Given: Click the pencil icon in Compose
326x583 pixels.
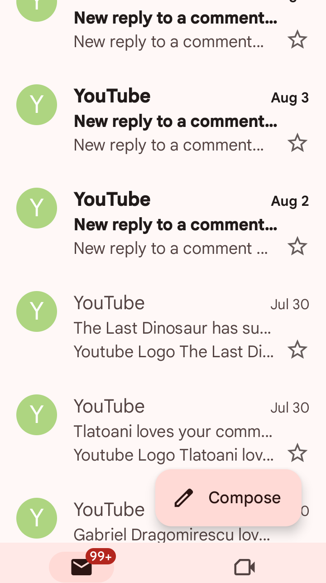Looking at the screenshot, I should (x=184, y=498).
